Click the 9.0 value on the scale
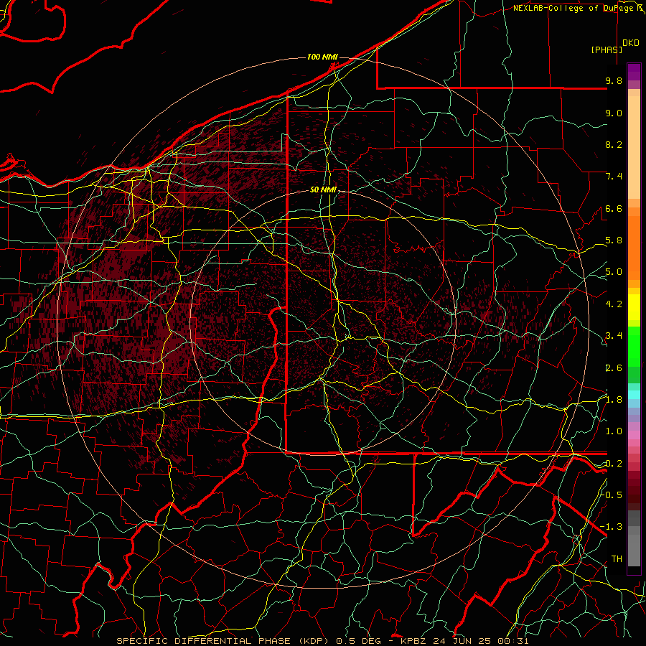 coord(614,113)
